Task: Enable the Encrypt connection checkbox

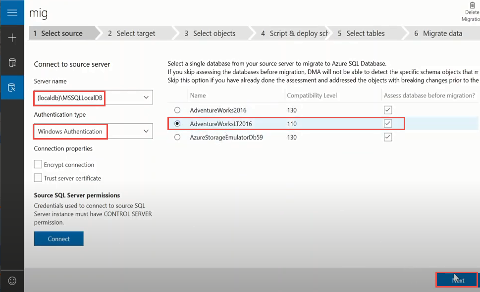Action: pyautogui.click(x=38, y=165)
